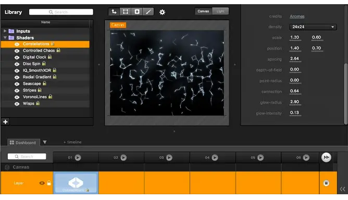Click the properties panel scrollbar
The image size is (348, 200).
(346, 94)
